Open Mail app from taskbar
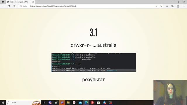187x105 pixels. (x=80, y=102)
